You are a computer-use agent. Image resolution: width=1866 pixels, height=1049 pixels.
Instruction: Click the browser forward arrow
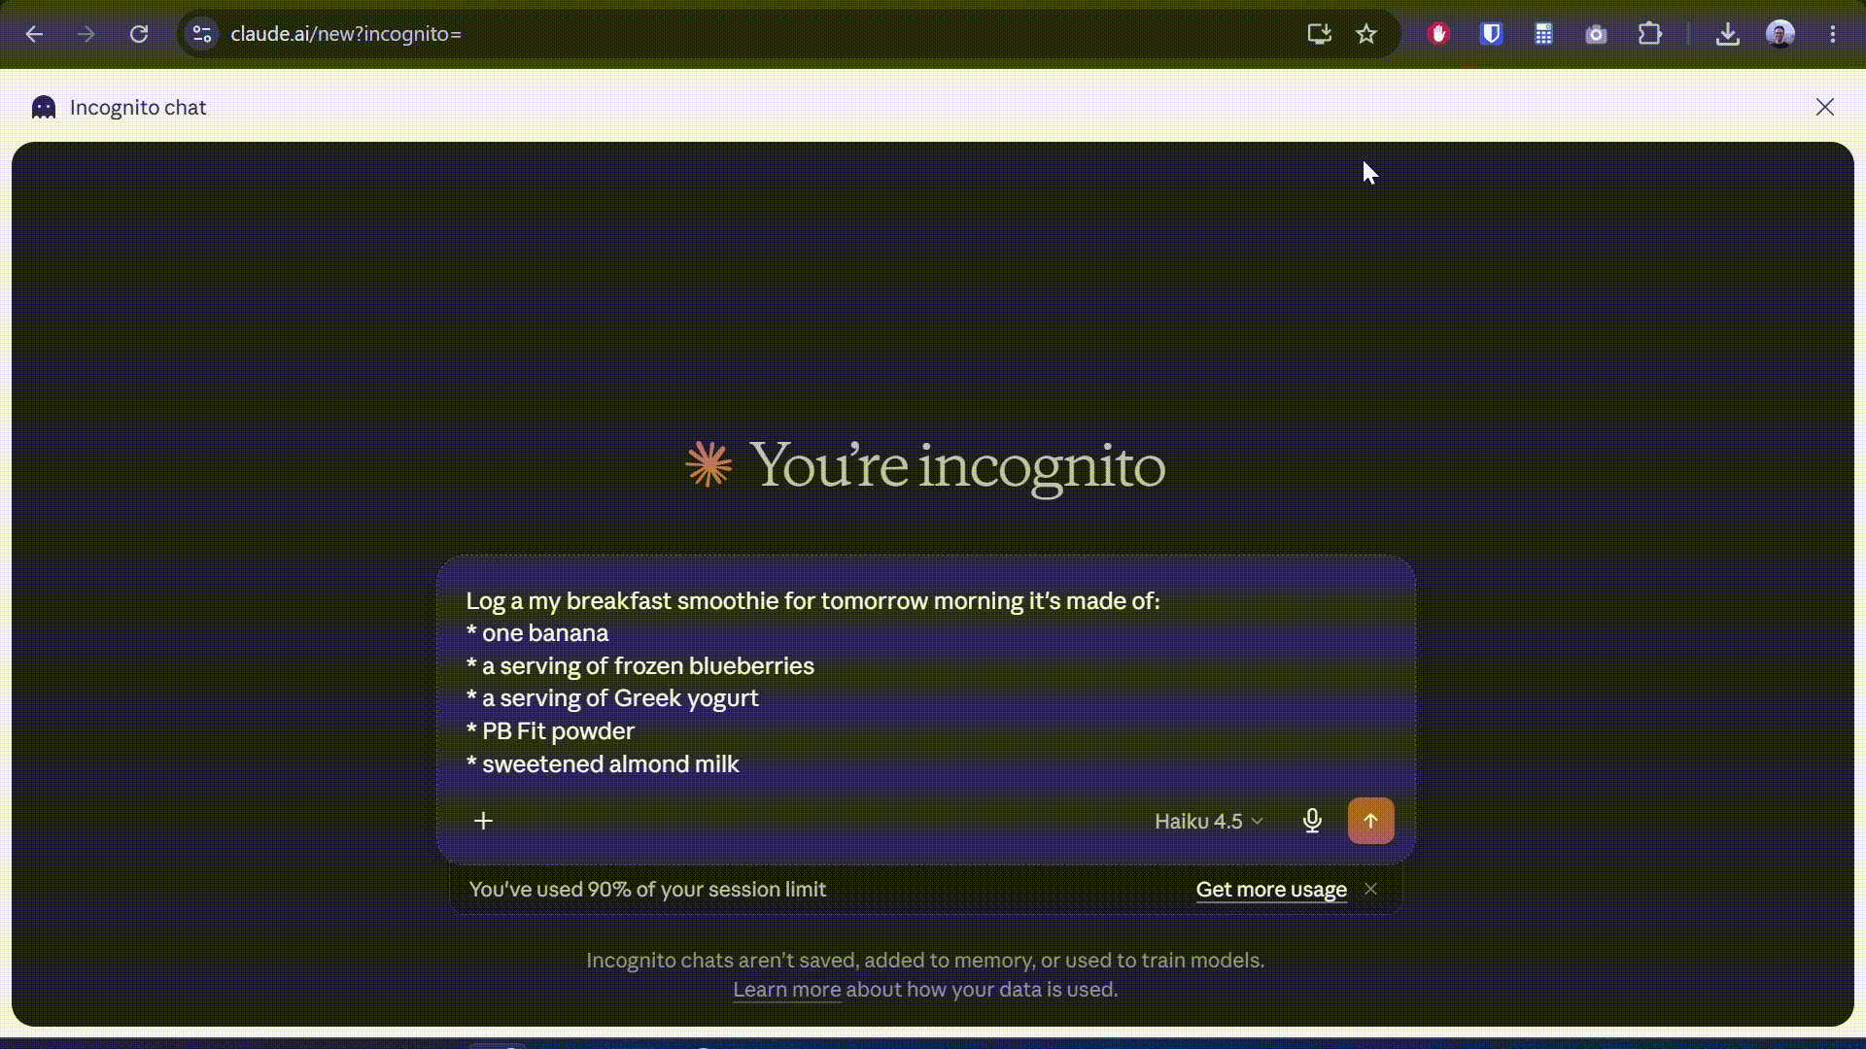click(86, 34)
